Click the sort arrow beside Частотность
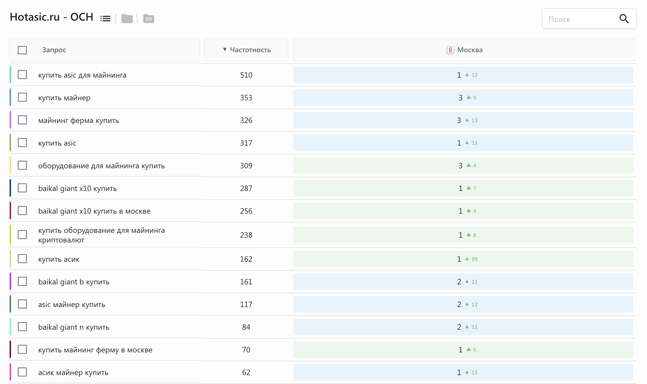 click(x=225, y=49)
